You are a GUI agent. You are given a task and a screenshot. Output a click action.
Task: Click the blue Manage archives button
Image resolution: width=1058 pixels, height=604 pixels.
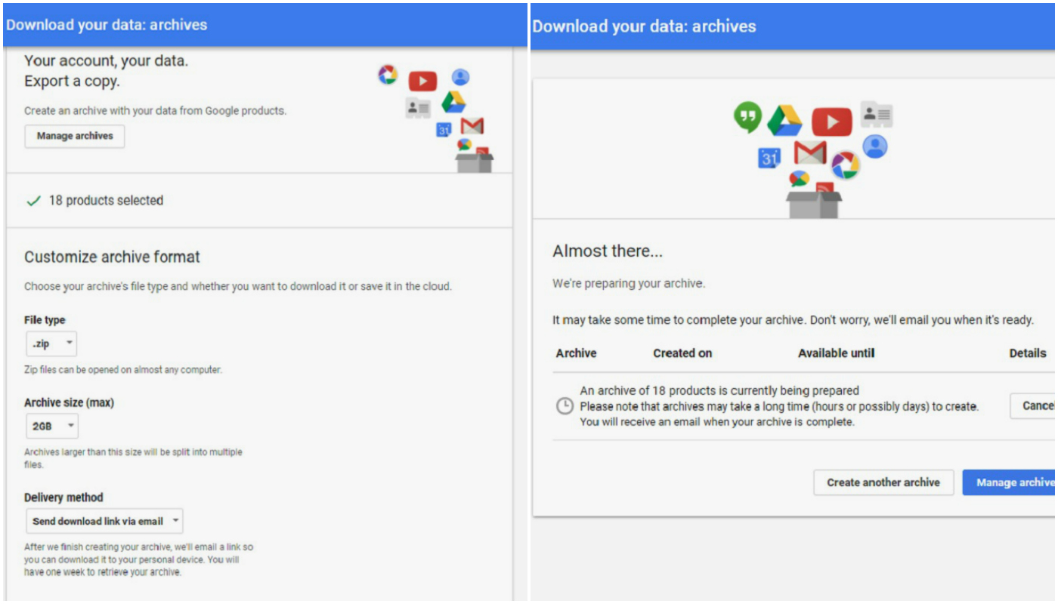(1010, 482)
